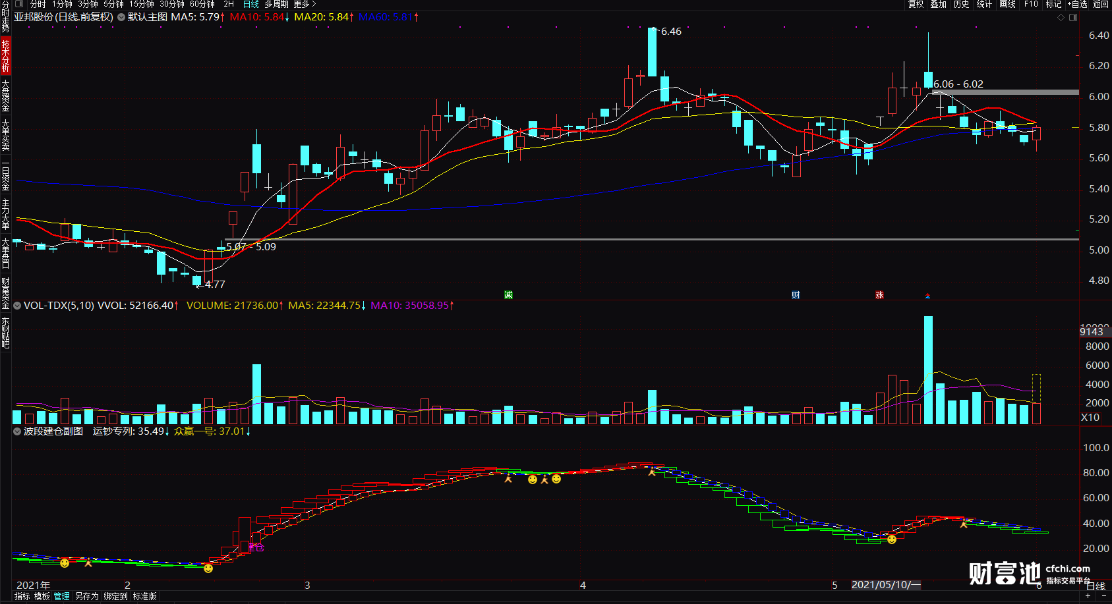Open 东财贴吧 sidebar tab
The image size is (1112, 604).
5,333
